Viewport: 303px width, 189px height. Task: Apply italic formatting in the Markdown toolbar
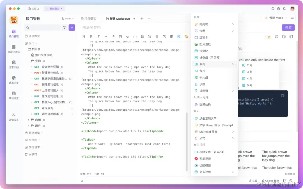pyautogui.click(x=98, y=37)
